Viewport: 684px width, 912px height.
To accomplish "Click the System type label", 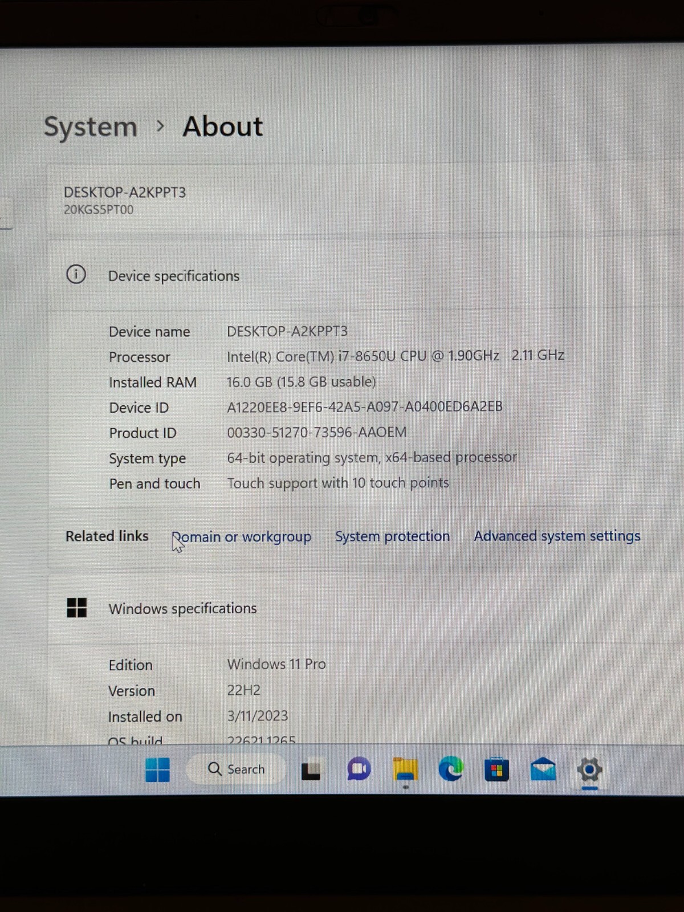I will (x=148, y=458).
